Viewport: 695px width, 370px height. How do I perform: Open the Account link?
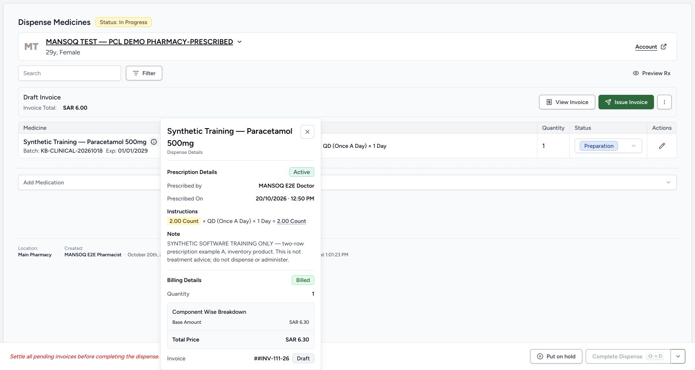[646, 47]
